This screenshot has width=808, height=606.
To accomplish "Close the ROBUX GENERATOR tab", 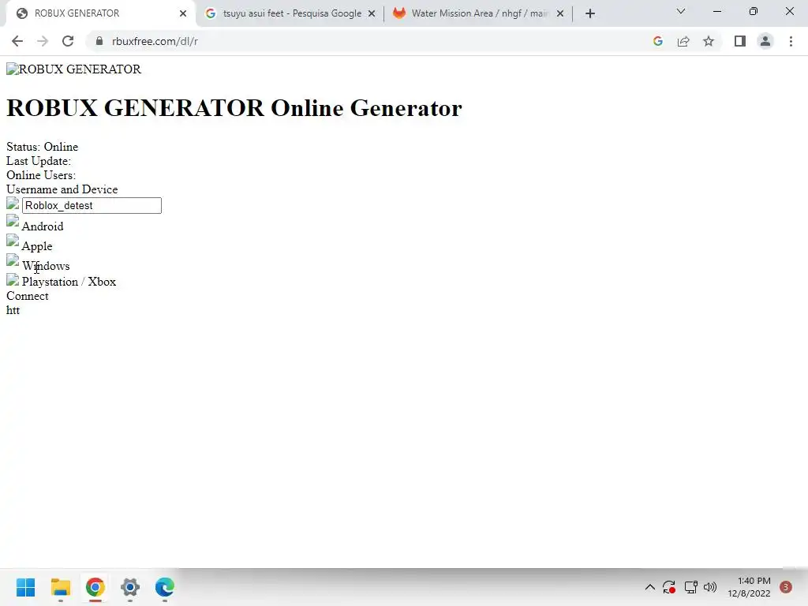I will click(x=183, y=13).
